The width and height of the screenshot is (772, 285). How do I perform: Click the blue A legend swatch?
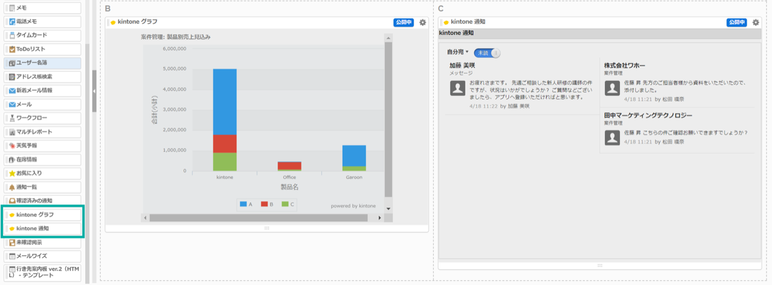click(x=244, y=204)
